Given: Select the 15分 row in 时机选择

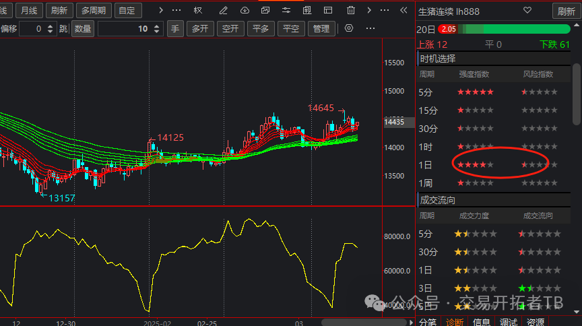Looking at the screenshot, I should 493,110.
